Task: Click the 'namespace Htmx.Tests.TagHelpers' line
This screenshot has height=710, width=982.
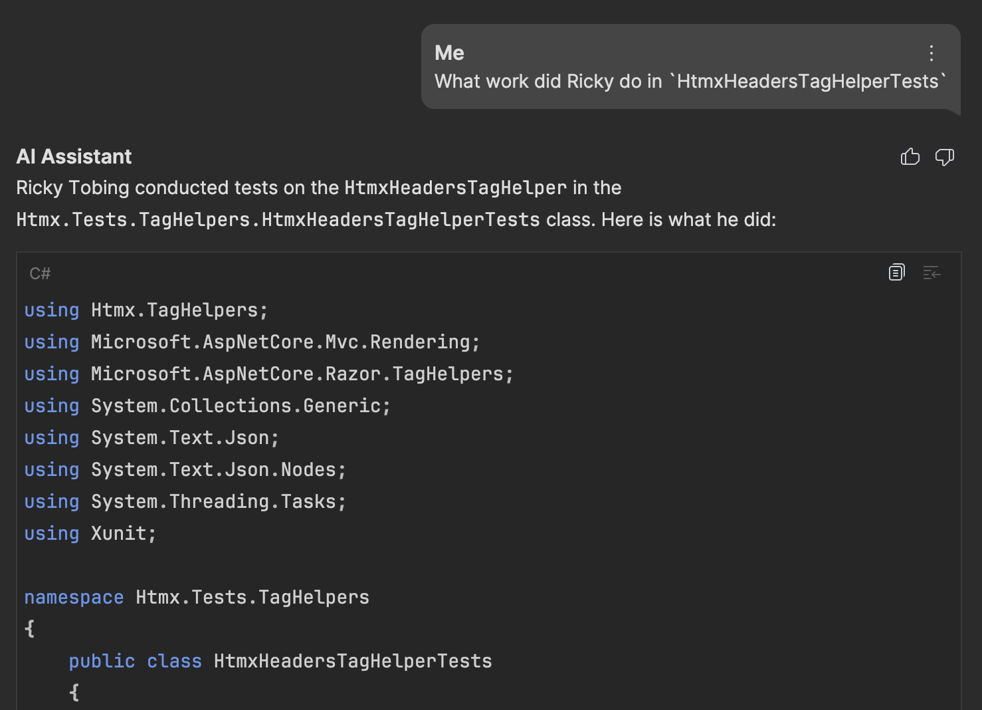Action: (x=197, y=598)
